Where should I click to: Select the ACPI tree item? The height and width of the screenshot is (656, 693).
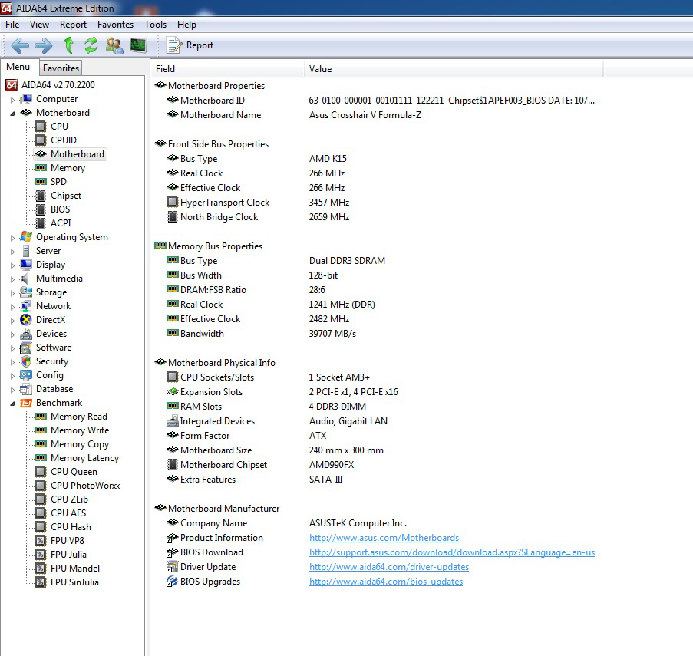coord(61,223)
